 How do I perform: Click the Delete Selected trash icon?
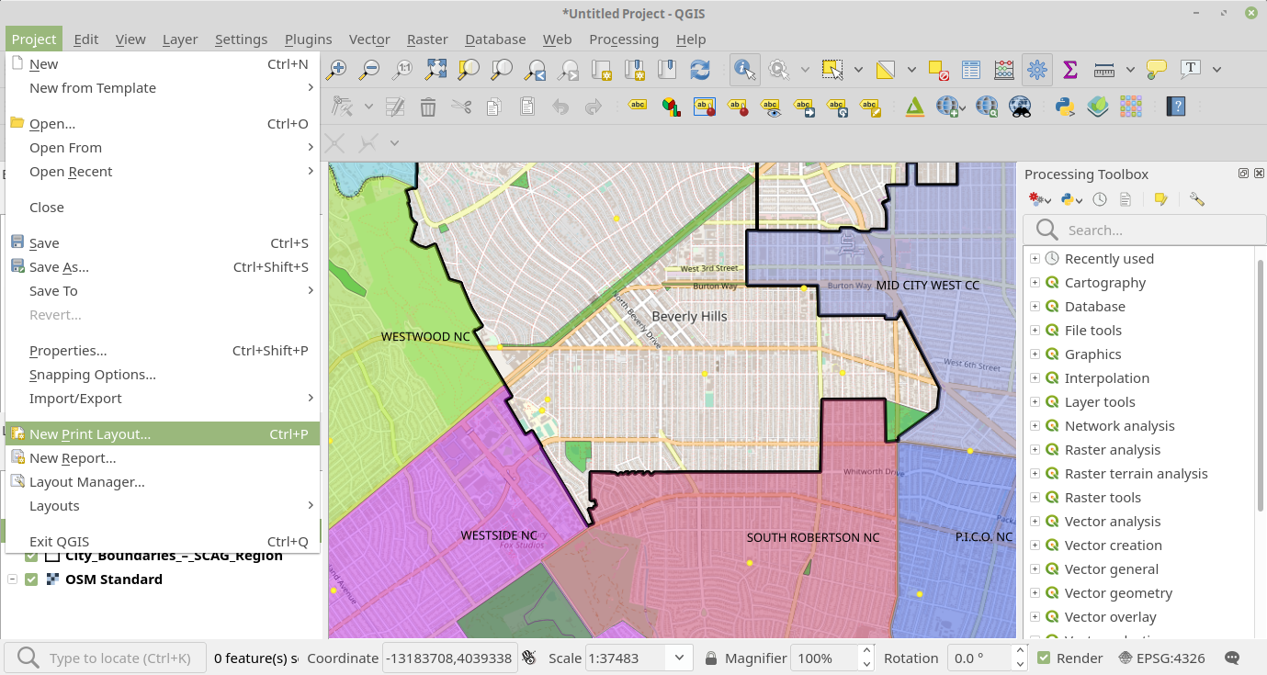(428, 107)
